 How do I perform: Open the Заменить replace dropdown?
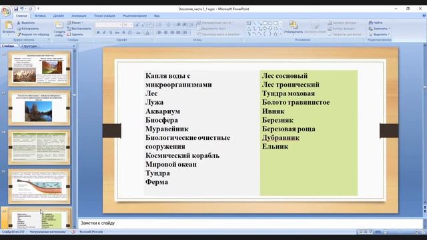pyautogui.click(x=379, y=29)
